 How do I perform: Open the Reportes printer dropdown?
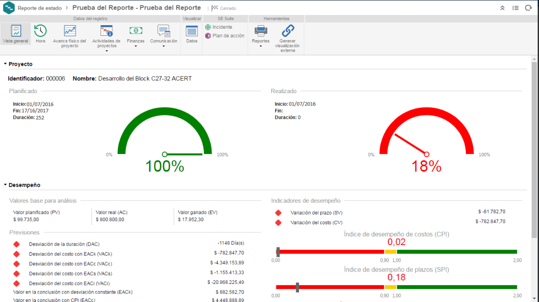pyautogui.click(x=261, y=46)
